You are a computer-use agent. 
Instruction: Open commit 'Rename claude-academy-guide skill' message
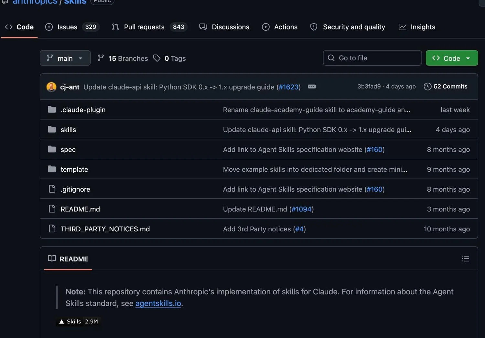click(x=317, y=110)
